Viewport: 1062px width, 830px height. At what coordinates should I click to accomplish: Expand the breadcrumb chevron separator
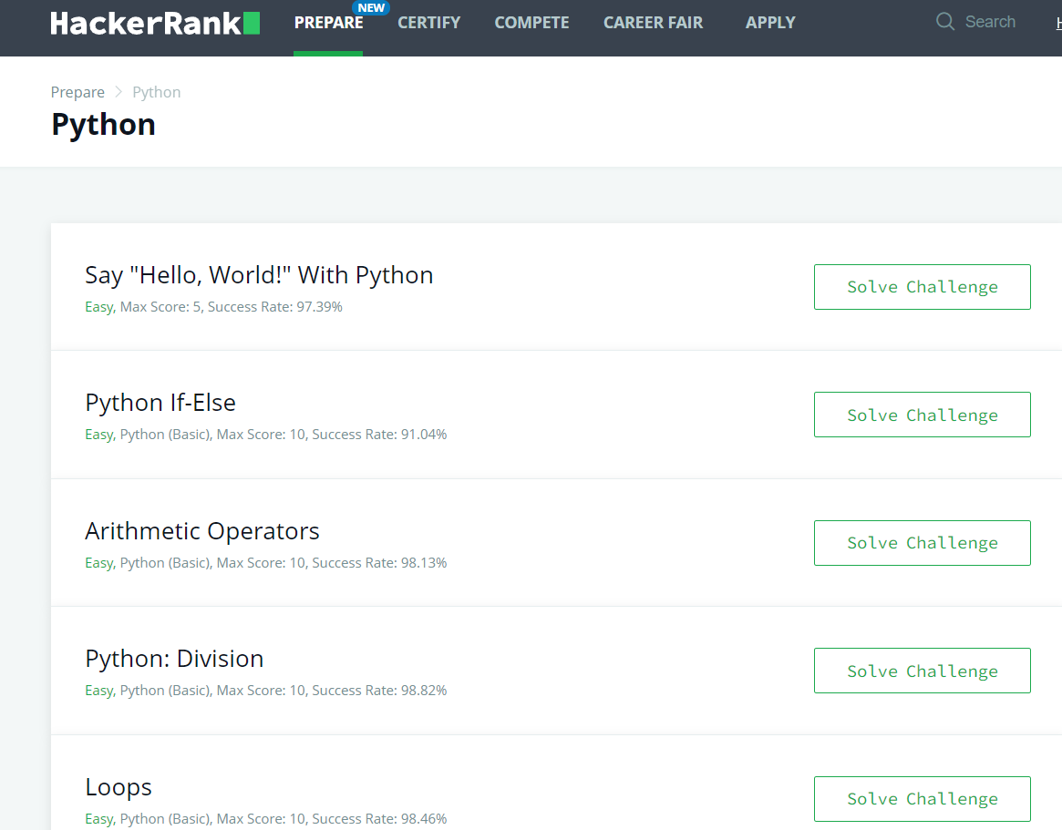point(117,92)
